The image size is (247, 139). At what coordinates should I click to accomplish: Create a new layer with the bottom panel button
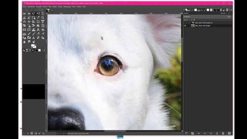pos(186,133)
